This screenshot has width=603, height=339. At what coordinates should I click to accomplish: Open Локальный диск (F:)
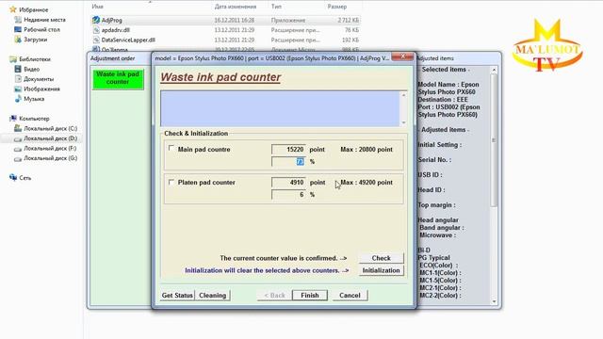[x=50, y=149]
